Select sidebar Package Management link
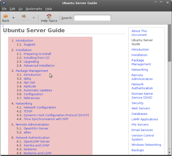172x156 pixels. (141, 62)
